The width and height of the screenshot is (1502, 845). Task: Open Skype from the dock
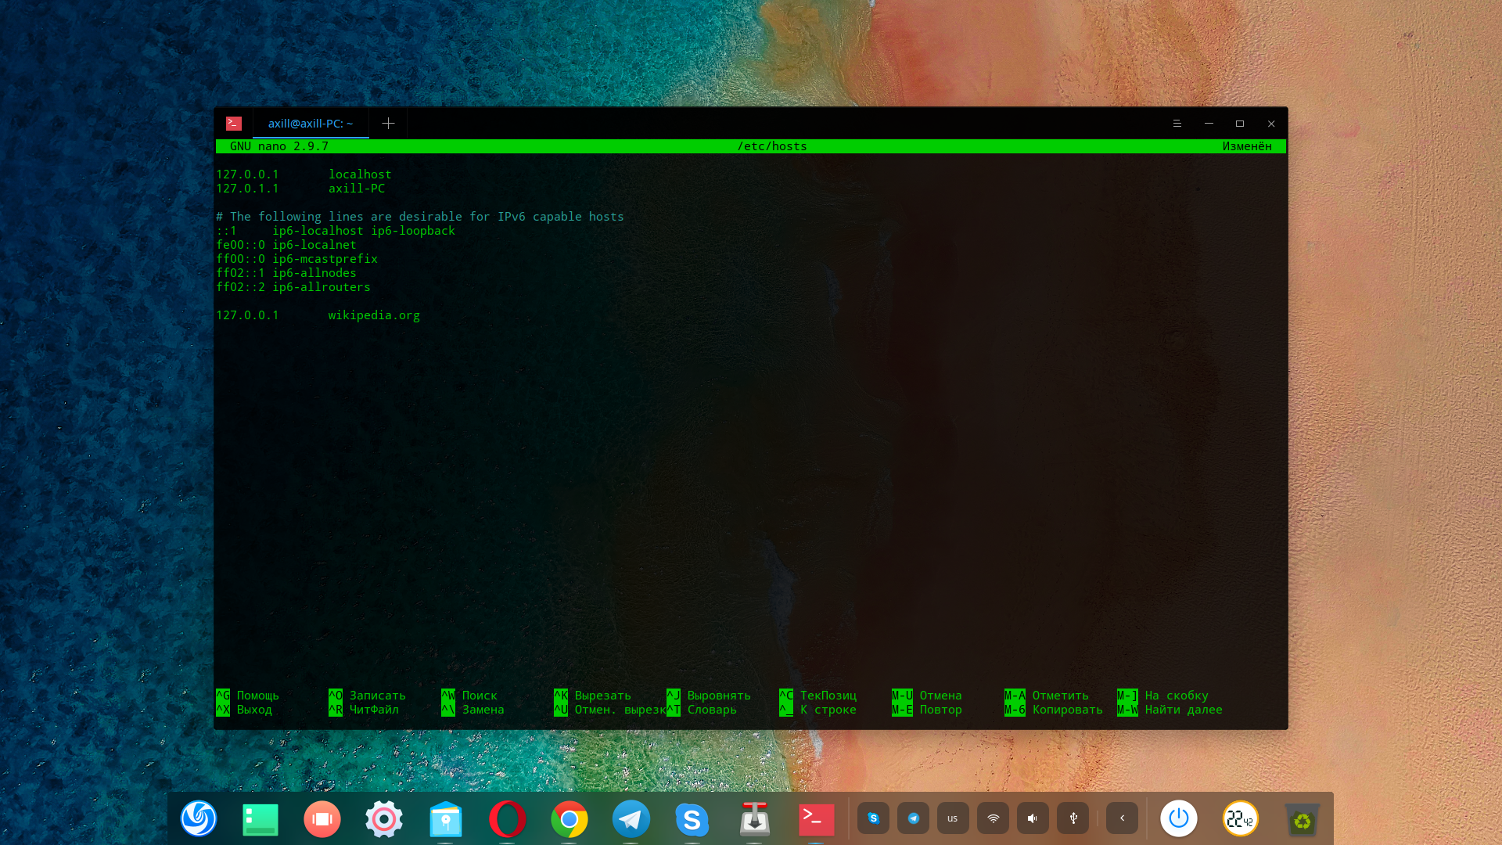coord(692,819)
